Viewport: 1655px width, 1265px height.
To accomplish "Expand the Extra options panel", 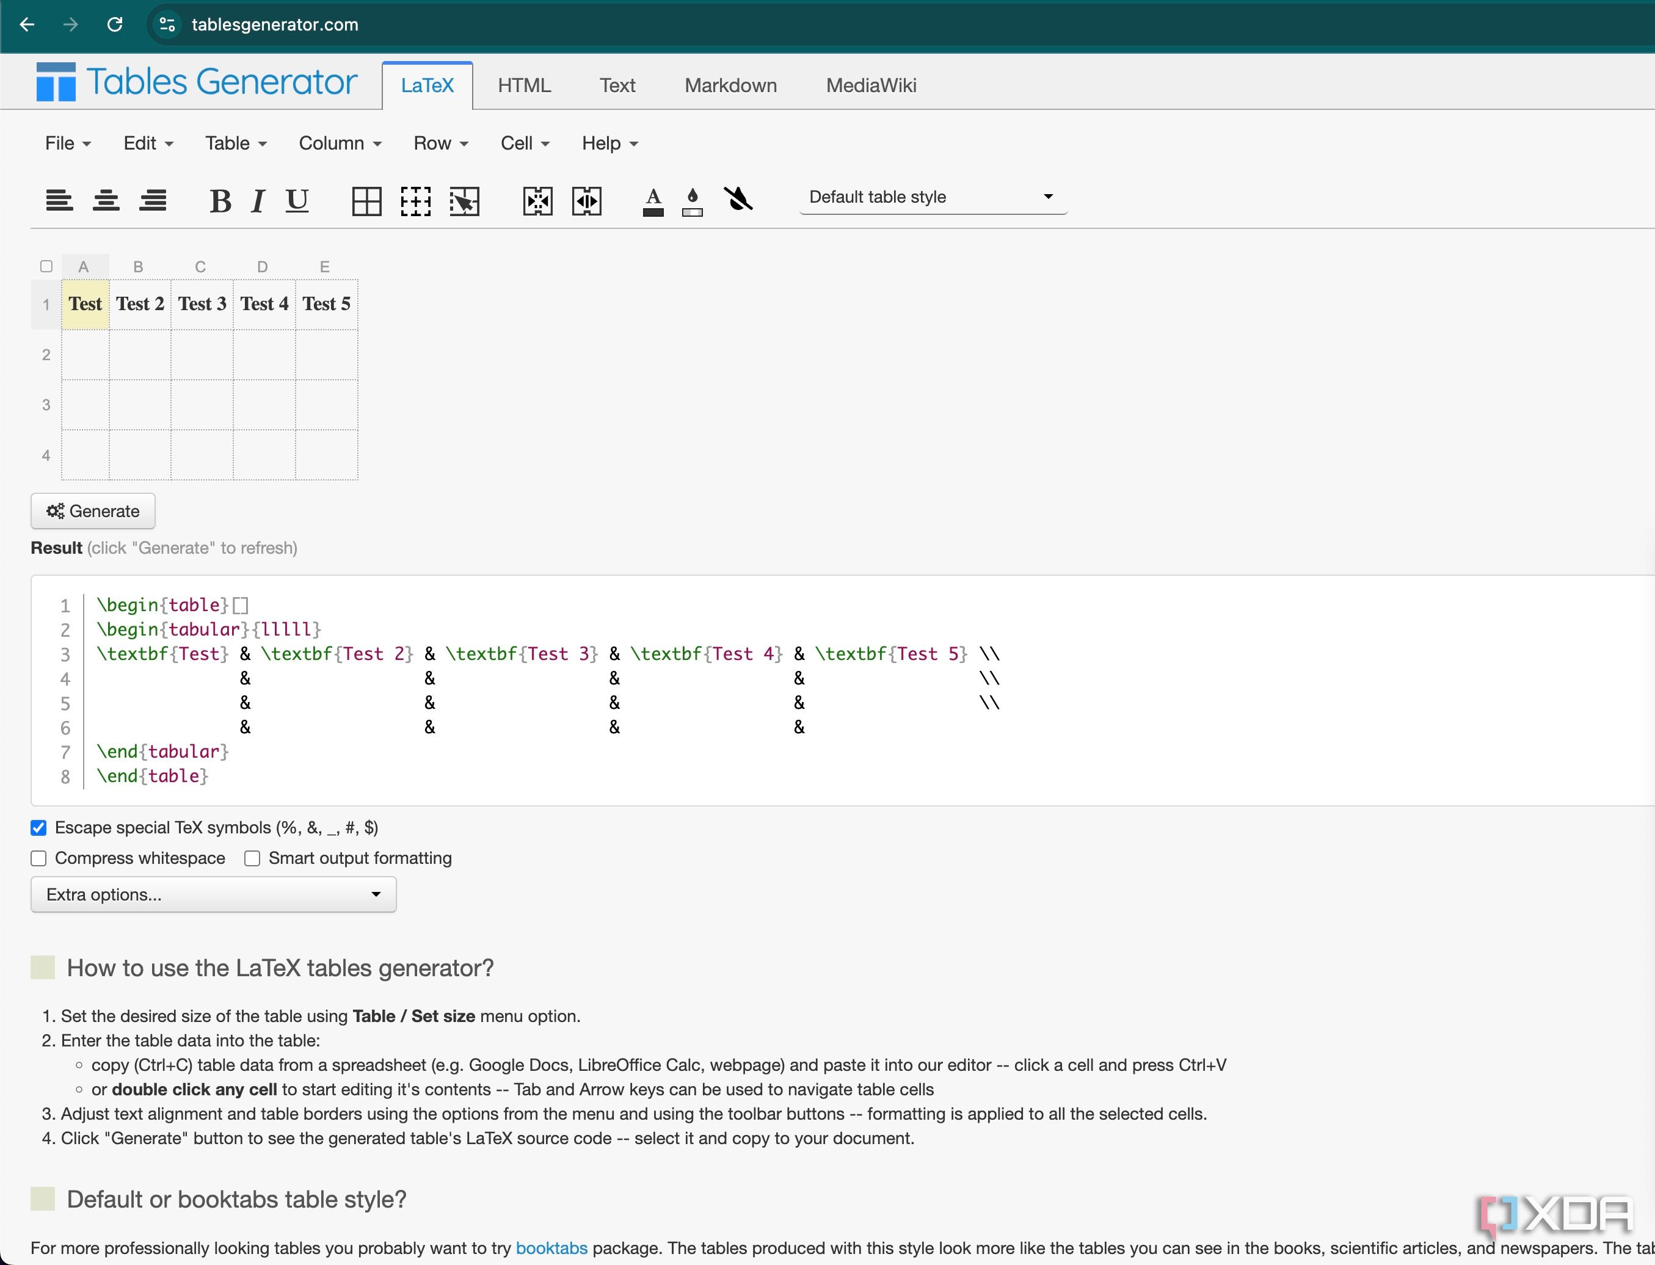I will click(x=213, y=894).
